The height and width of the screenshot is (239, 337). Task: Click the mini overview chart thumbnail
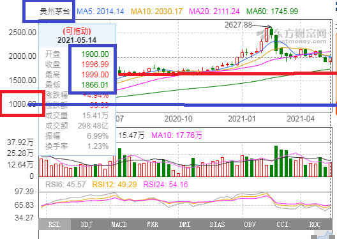(x=324, y=235)
